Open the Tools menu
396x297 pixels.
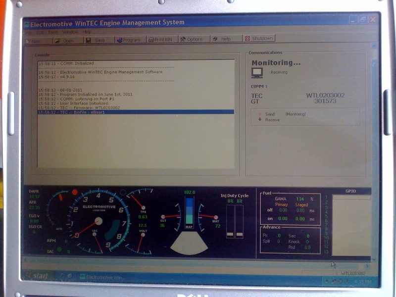(53, 32)
